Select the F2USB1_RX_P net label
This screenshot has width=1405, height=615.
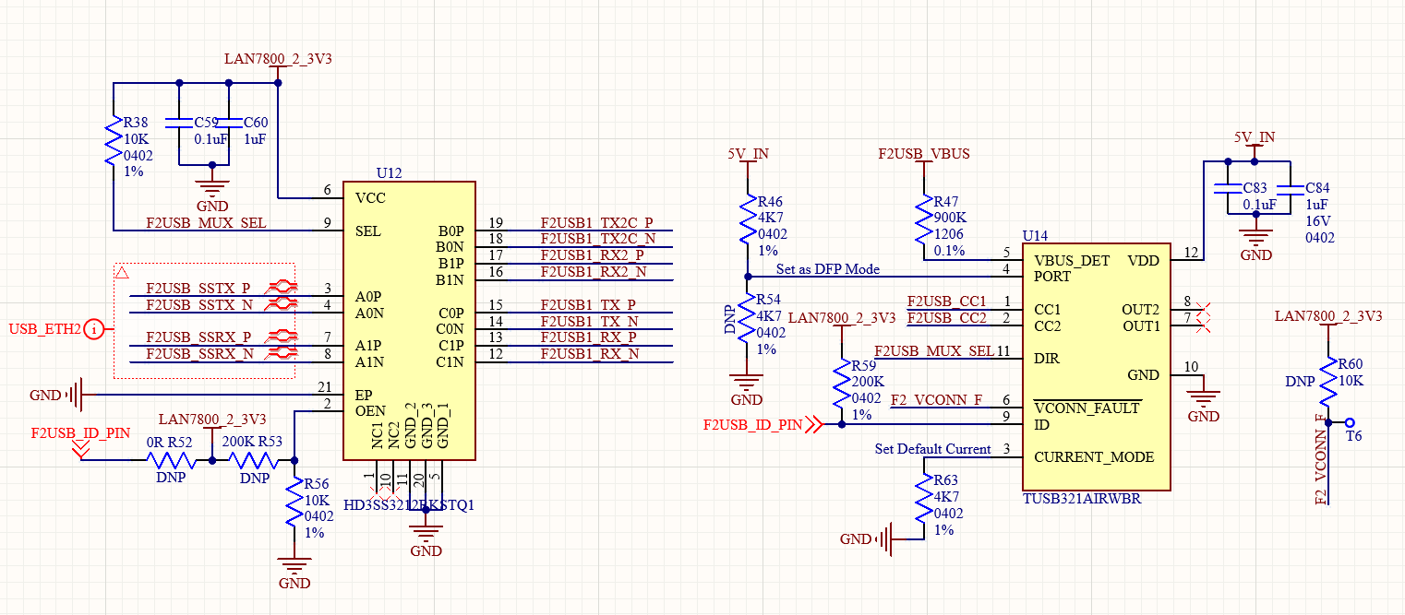(588, 337)
